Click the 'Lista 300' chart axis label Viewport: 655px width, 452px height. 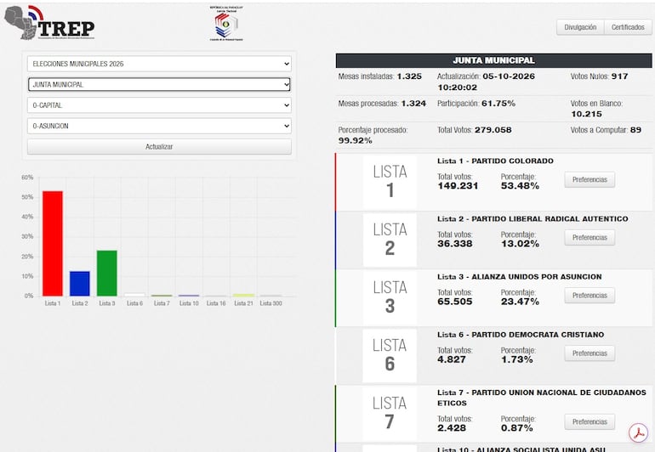pyautogui.click(x=271, y=303)
